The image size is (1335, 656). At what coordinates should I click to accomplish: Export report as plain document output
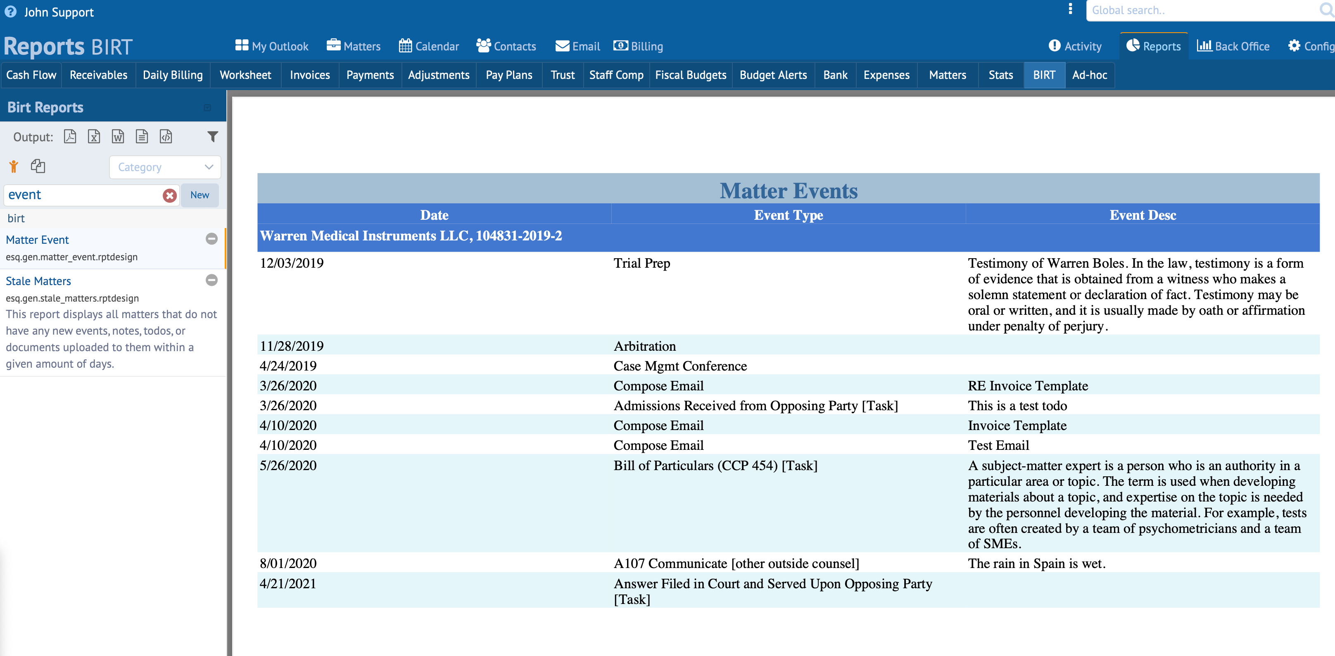coord(142,136)
